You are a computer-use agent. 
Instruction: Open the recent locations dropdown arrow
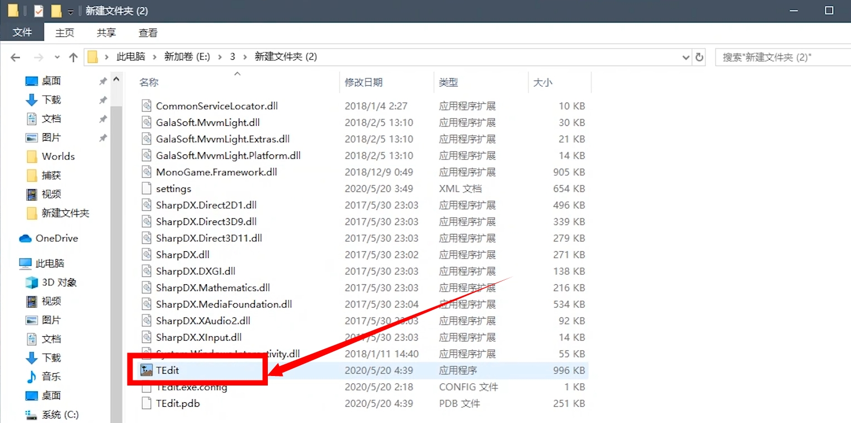coord(57,57)
